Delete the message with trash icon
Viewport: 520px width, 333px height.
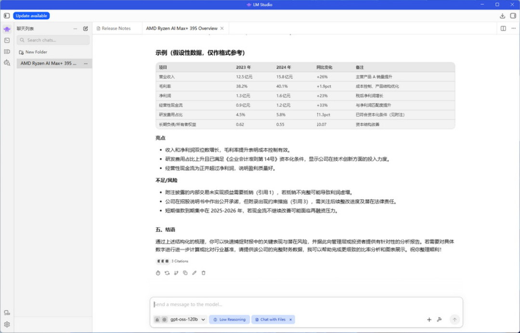click(x=204, y=273)
